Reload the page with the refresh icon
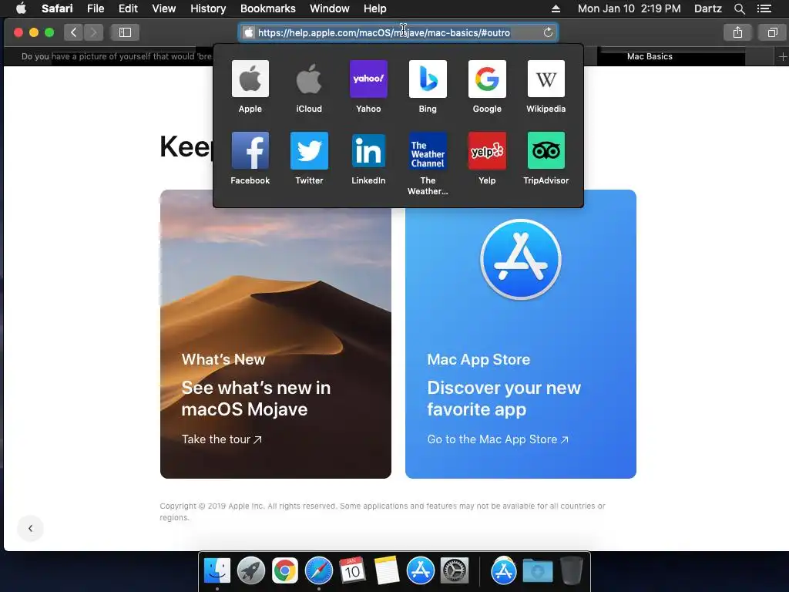The height and width of the screenshot is (592, 789). (548, 32)
